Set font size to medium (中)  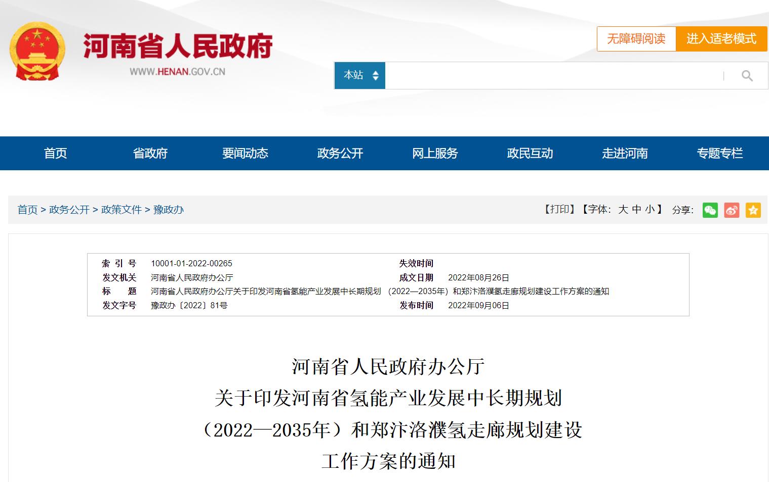pyautogui.click(x=636, y=209)
